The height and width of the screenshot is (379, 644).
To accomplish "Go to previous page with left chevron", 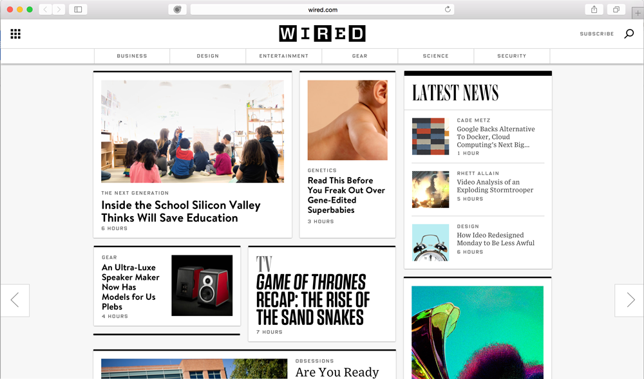I will pyautogui.click(x=15, y=300).
